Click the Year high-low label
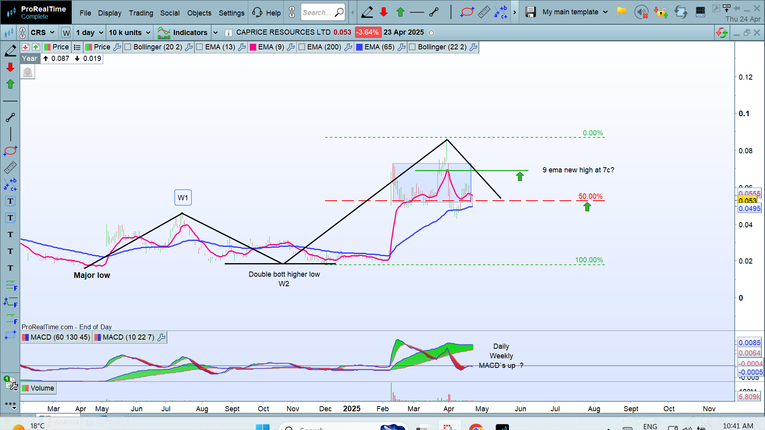Viewport: 765px width, 430px height. click(x=29, y=59)
